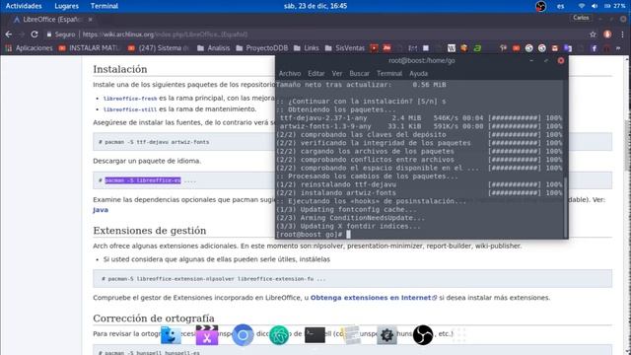
Task: Open the Terminal menu in terminal window
Action: click(389, 74)
